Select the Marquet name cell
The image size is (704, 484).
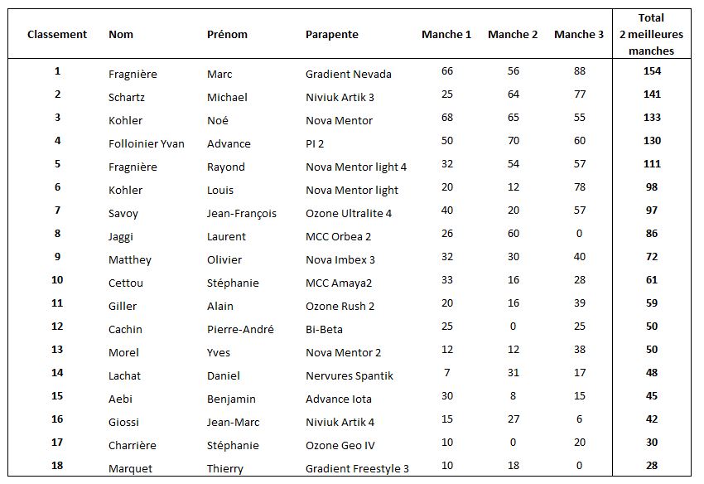(130, 468)
